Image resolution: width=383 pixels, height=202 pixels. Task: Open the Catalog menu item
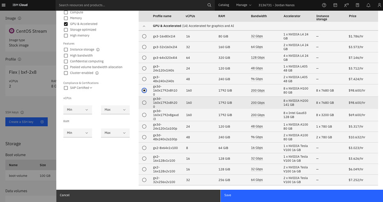pos(223,5)
